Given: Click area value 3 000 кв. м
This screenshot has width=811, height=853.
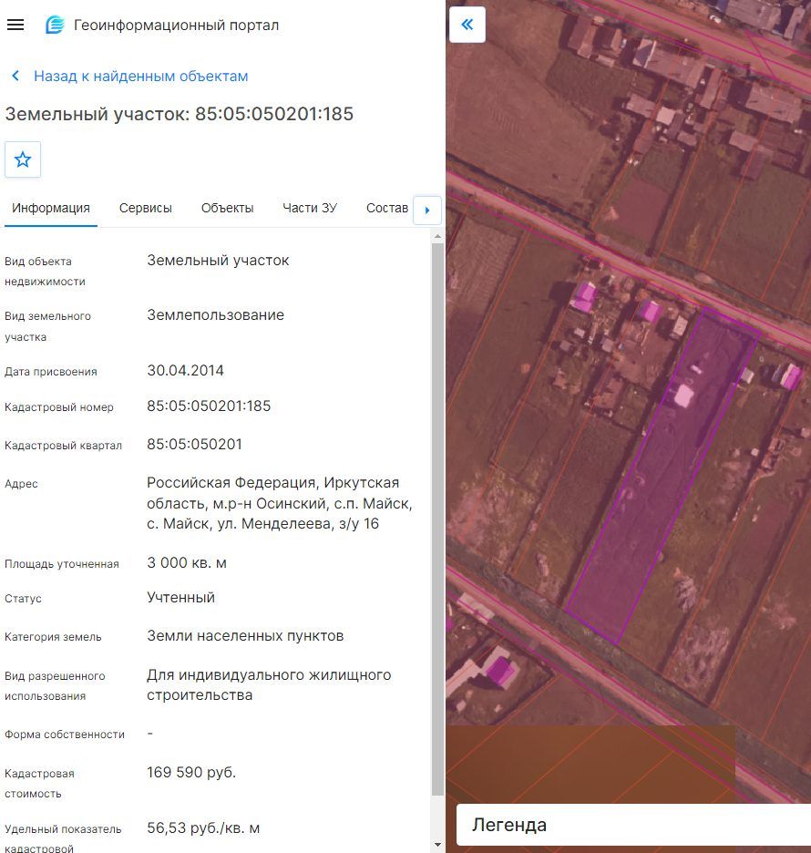Looking at the screenshot, I should point(187,563).
